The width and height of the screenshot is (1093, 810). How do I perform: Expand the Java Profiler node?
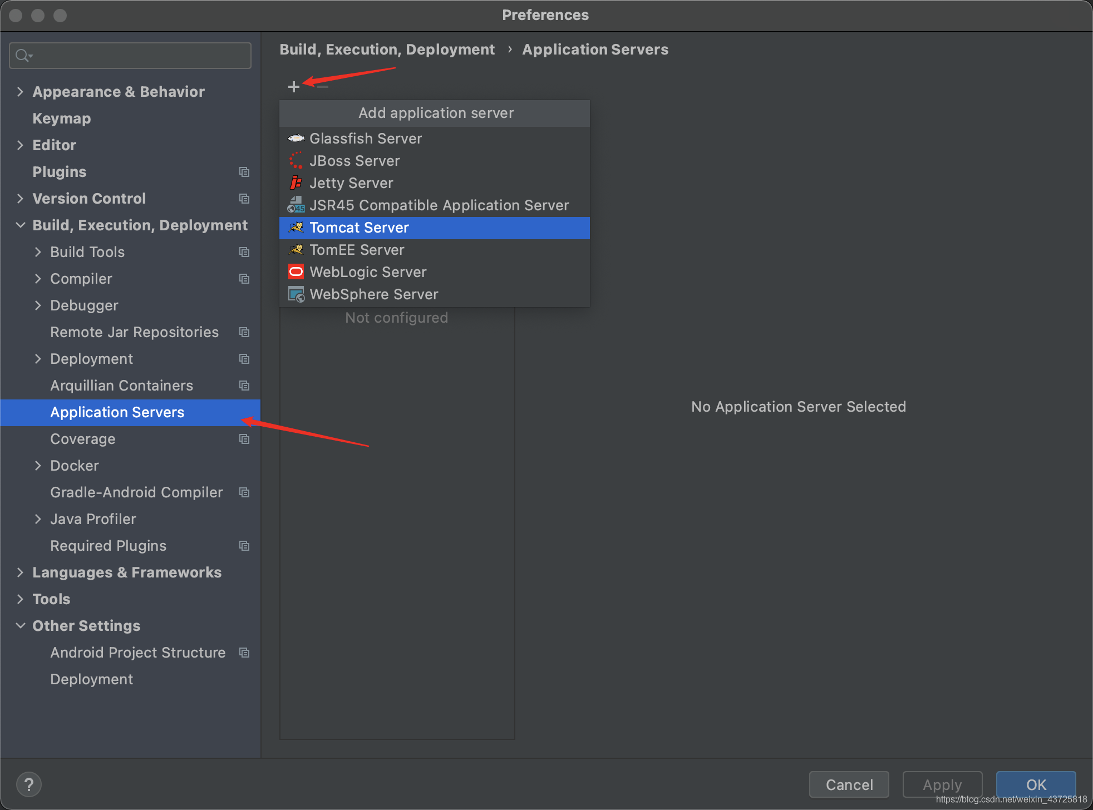coord(38,519)
